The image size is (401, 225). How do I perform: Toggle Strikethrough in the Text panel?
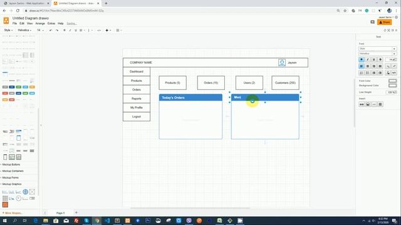(x=380, y=59)
